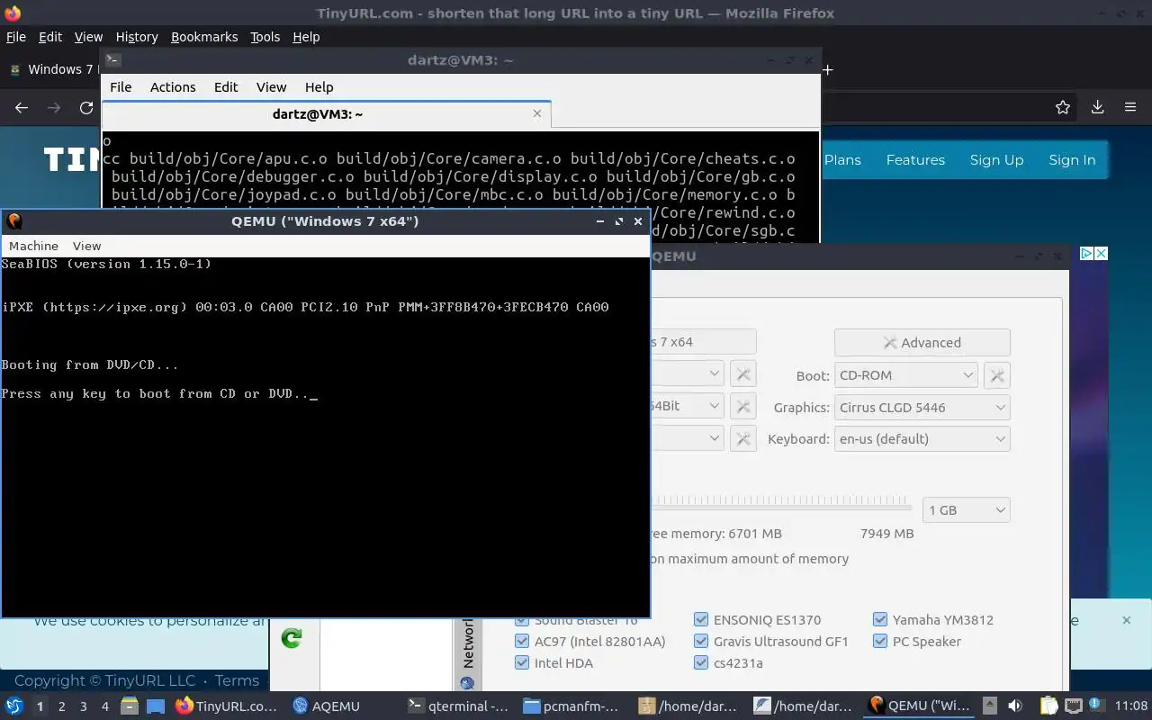The width and height of the screenshot is (1152, 720).
Task: Open View menu in QEMU window
Action: click(x=86, y=246)
